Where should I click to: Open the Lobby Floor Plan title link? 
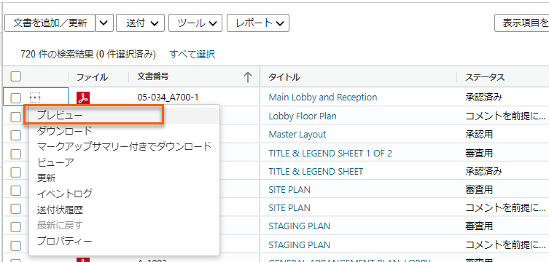point(303,116)
